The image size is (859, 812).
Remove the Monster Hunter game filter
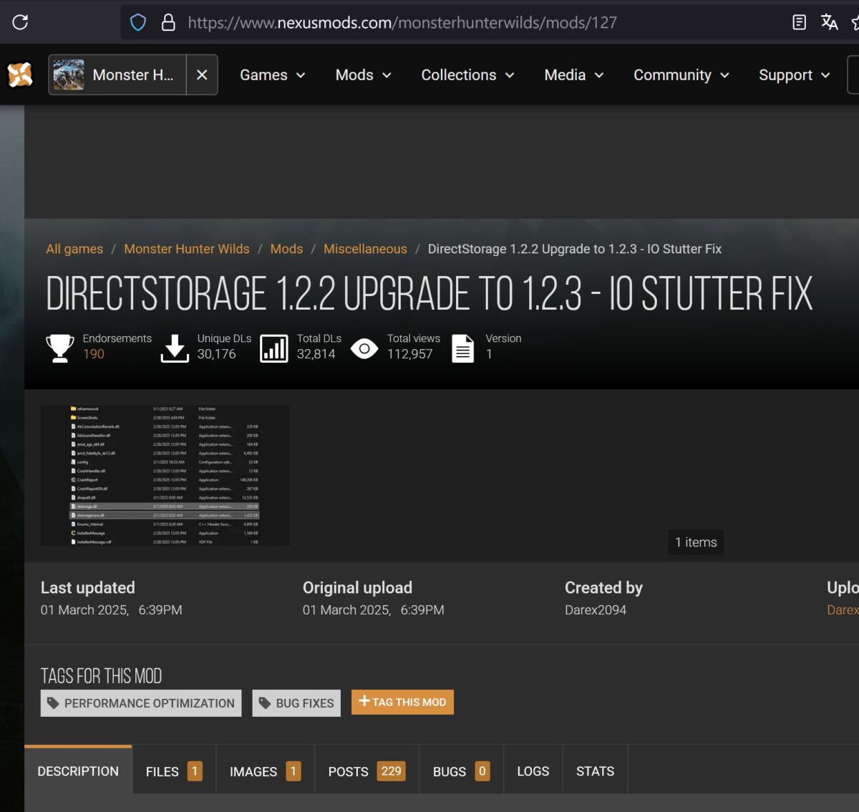point(202,75)
